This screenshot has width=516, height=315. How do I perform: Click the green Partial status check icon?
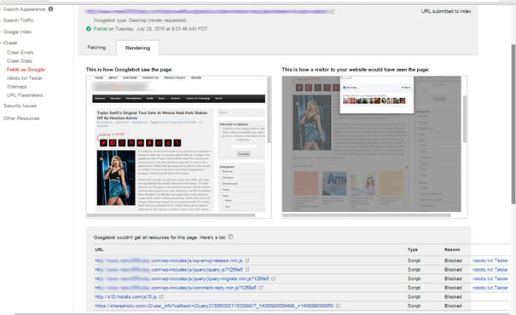coord(89,29)
